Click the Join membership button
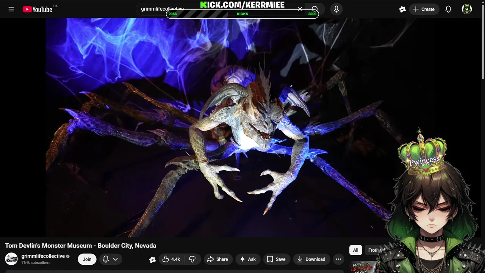The width and height of the screenshot is (485, 273). click(87, 259)
